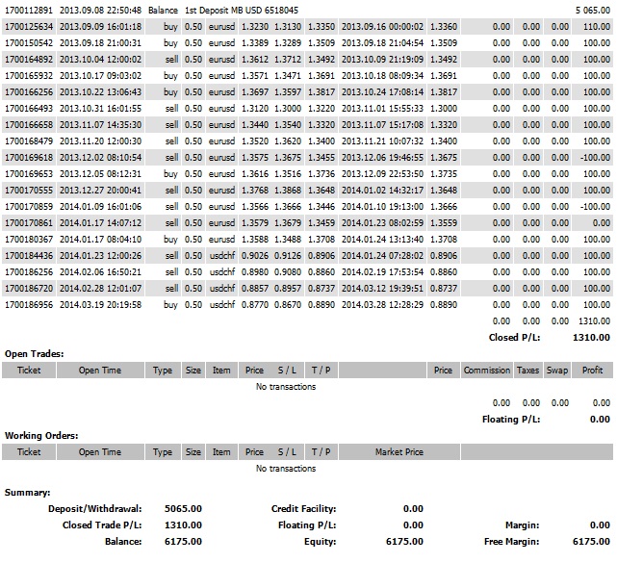Click 'No transactions' under Working Orders
This screenshot has height=563, width=617.
tap(286, 468)
